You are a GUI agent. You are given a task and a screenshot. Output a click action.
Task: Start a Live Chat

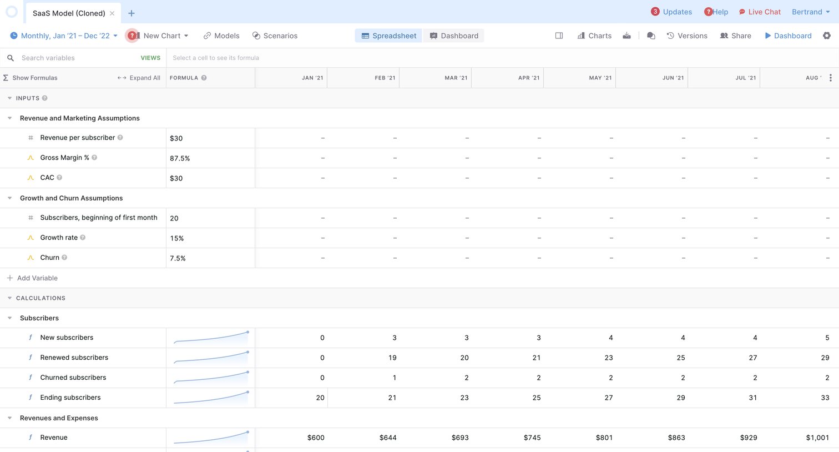(760, 12)
